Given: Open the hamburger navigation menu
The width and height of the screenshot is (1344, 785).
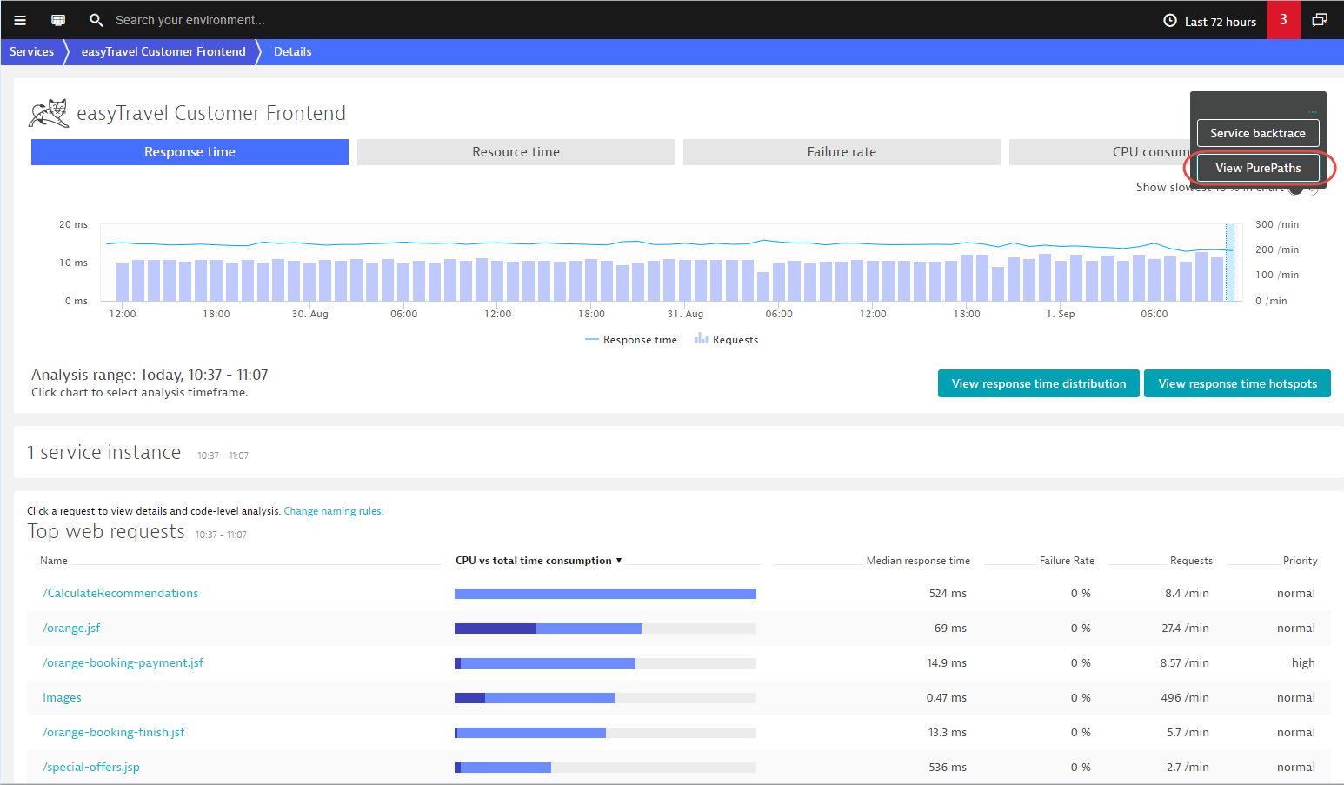Looking at the screenshot, I should [x=20, y=20].
